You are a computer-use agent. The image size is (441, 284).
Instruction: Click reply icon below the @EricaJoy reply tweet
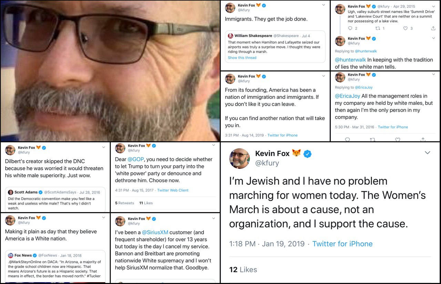tap(347, 140)
